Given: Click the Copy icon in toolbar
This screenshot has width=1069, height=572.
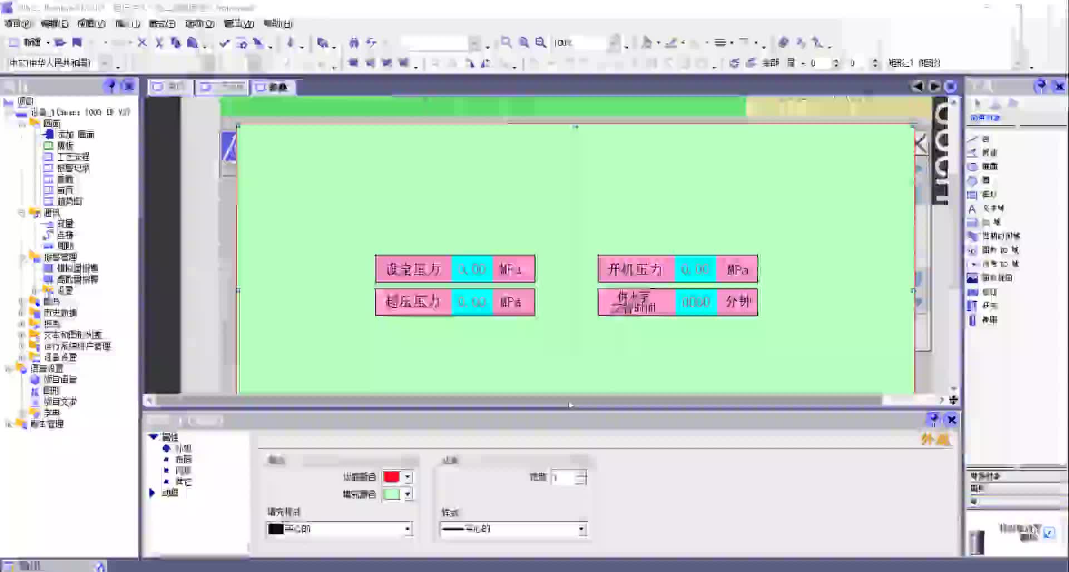Looking at the screenshot, I should click(x=176, y=42).
